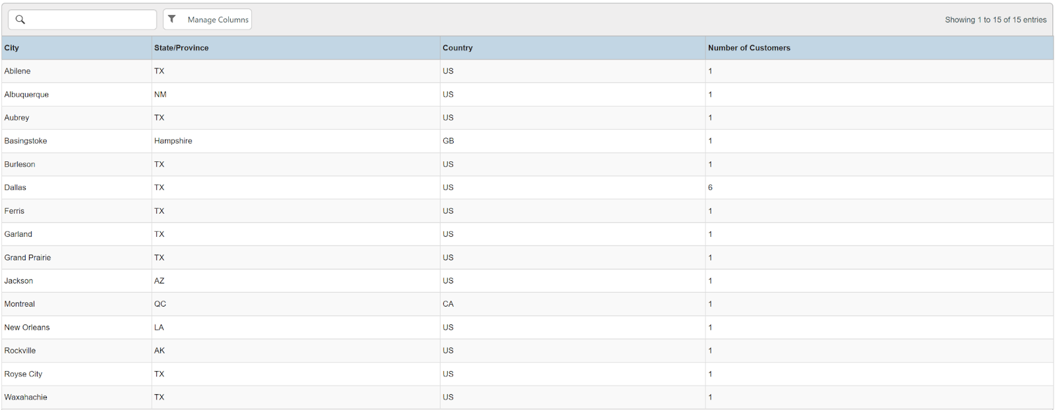Select the Waxahachie row
1055x410 pixels.
pos(26,397)
